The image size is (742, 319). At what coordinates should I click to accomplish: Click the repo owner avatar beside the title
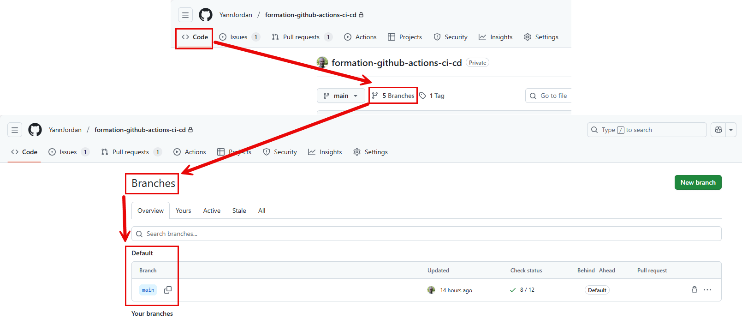click(x=322, y=62)
